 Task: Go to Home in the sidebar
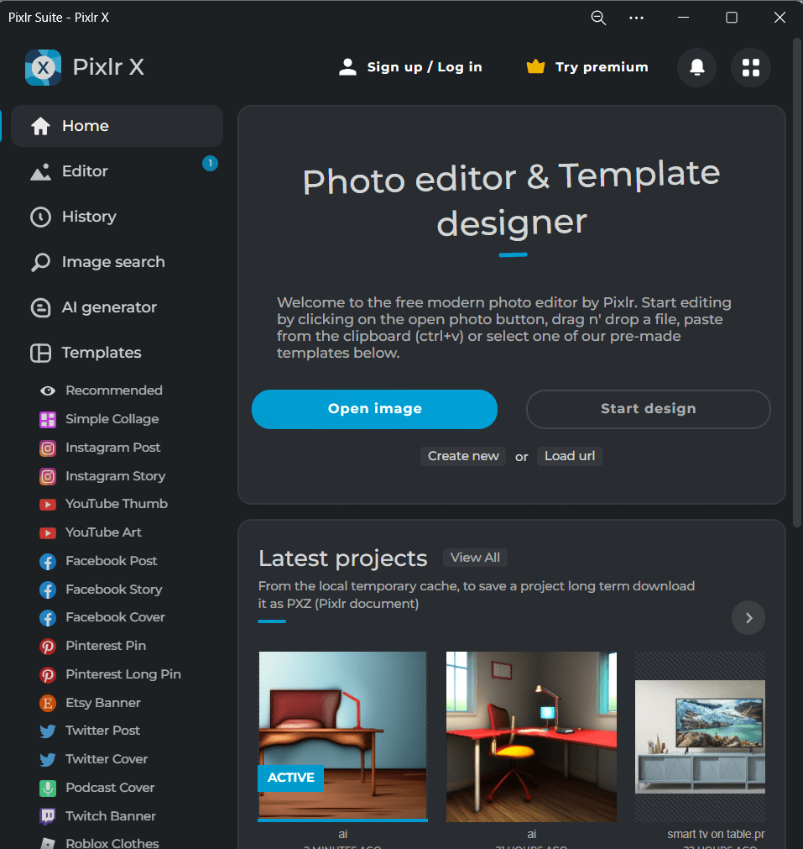tap(117, 126)
